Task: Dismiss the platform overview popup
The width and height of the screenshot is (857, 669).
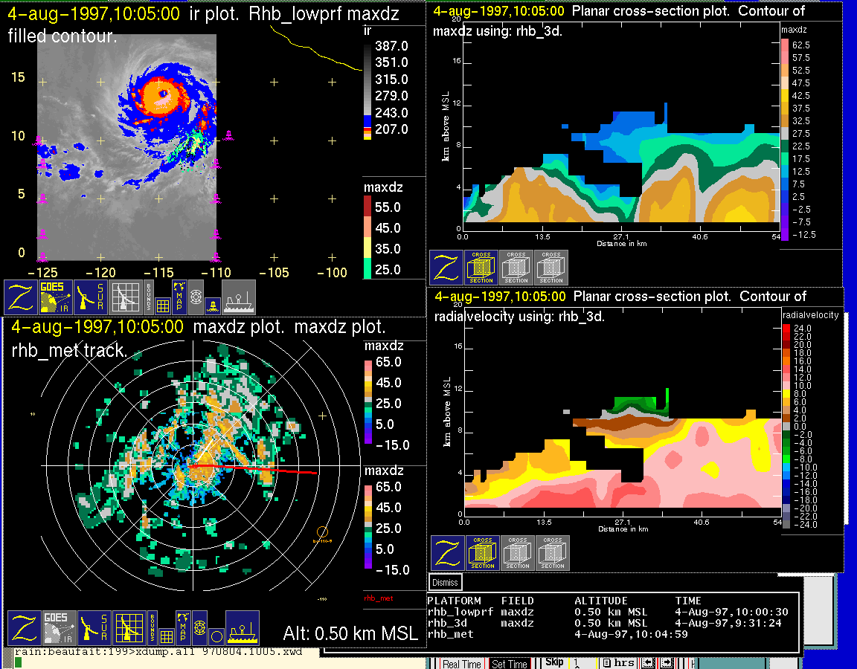Action: [446, 582]
